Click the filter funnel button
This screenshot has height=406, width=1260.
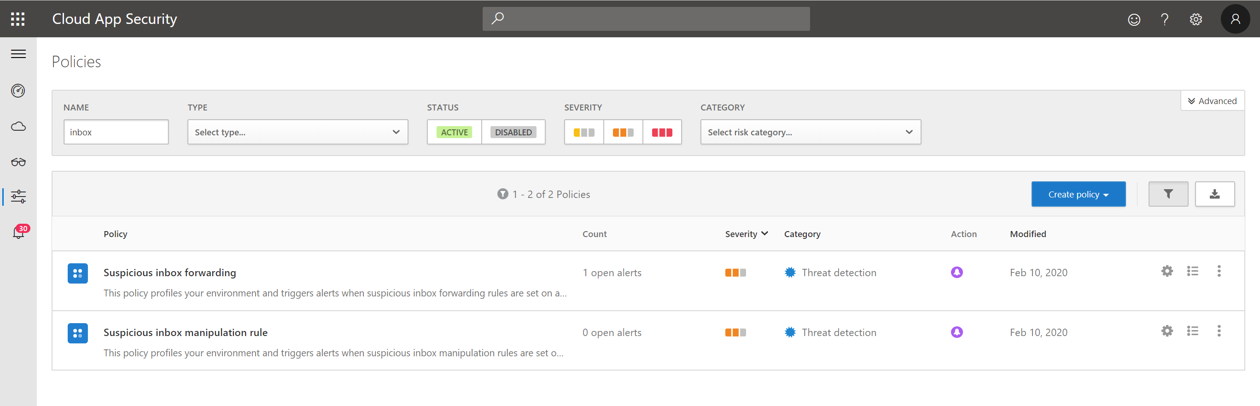[1167, 194]
